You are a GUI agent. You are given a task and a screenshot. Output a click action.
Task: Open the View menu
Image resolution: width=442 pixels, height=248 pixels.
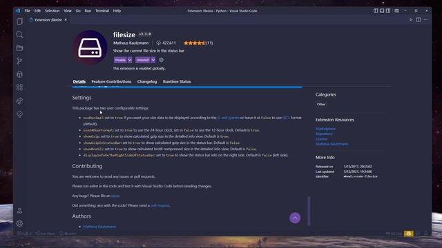(x=68, y=11)
